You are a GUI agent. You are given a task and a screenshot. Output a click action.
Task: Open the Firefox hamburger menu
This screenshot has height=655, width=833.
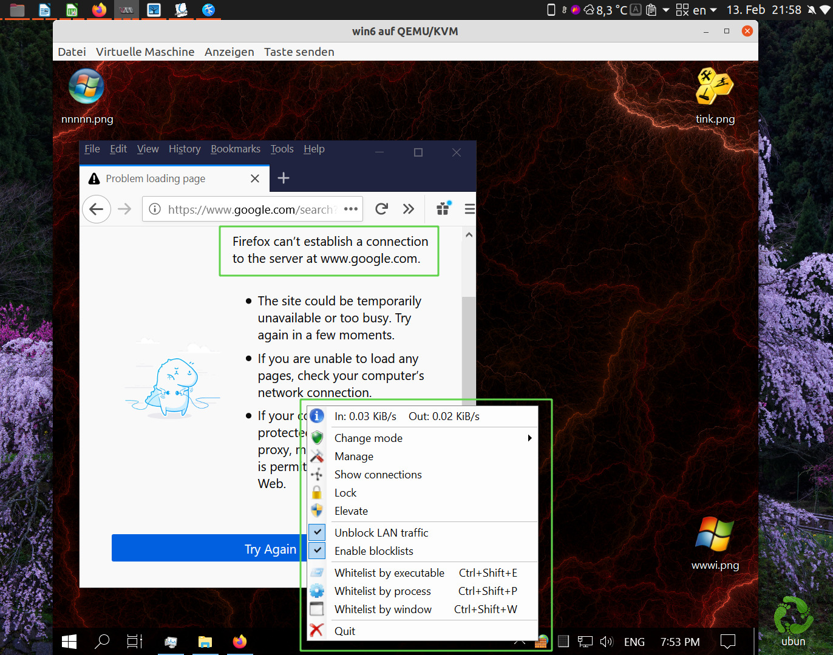pyautogui.click(x=469, y=209)
